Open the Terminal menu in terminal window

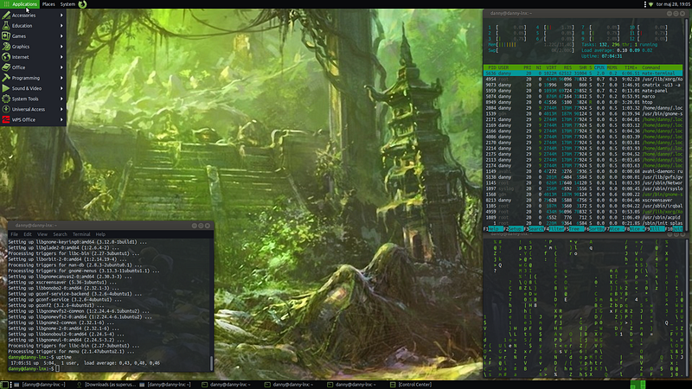click(x=81, y=234)
